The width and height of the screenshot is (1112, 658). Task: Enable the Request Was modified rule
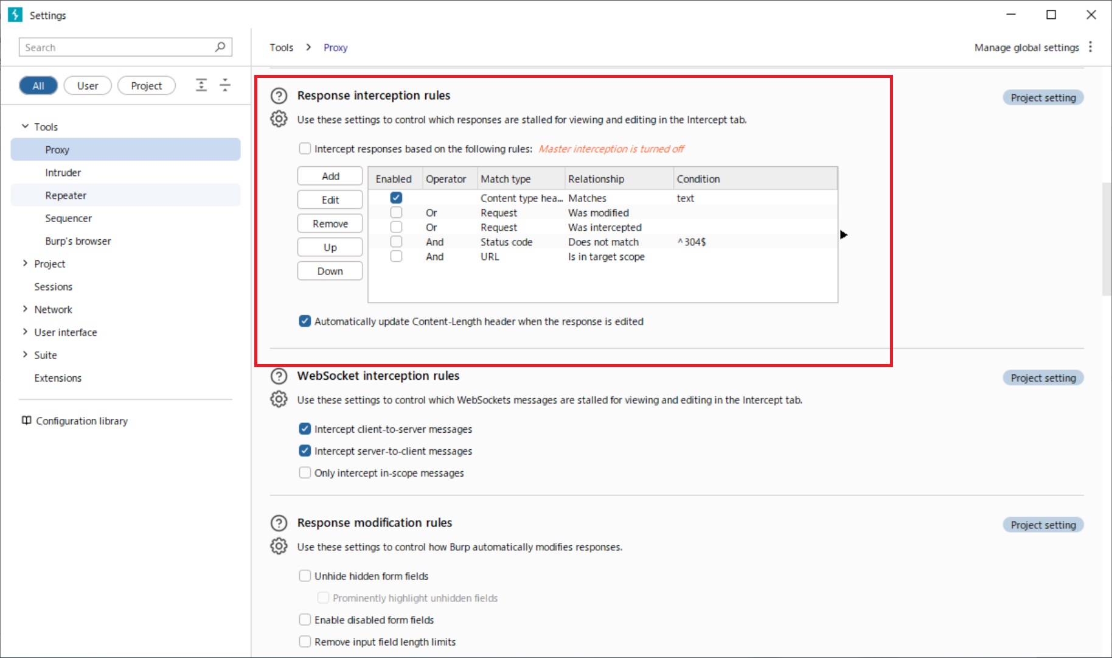[x=396, y=212]
